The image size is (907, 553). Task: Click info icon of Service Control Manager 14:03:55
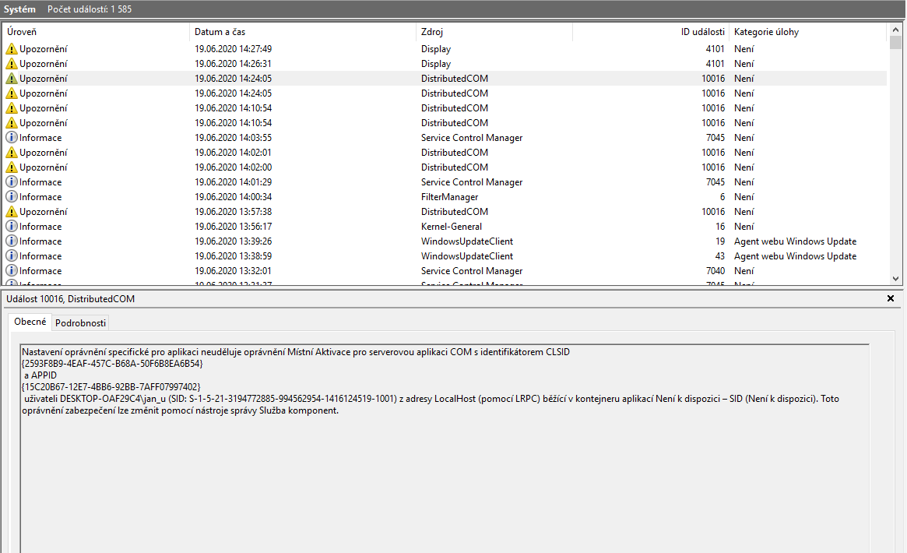tap(11, 138)
